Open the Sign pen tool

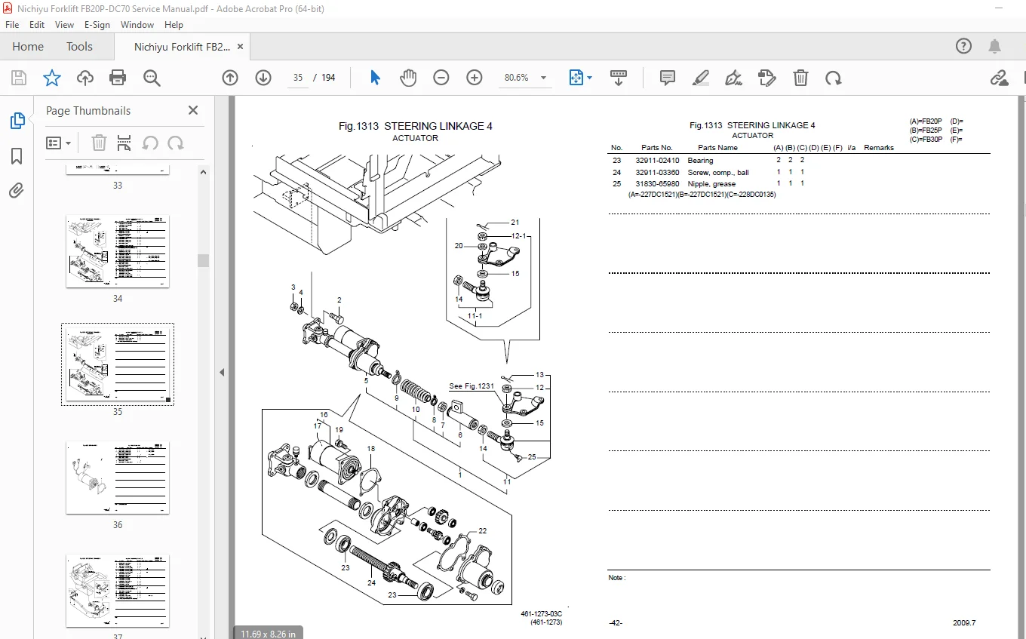pos(733,78)
